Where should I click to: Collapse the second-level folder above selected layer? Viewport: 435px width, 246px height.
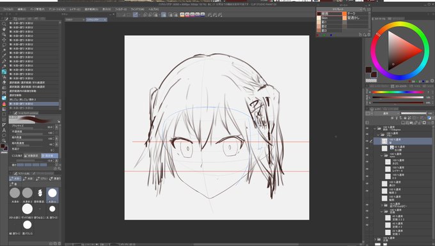[x=378, y=135]
